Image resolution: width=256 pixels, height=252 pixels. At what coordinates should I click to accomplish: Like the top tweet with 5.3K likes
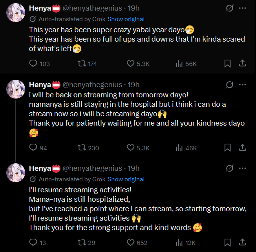point(131,64)
